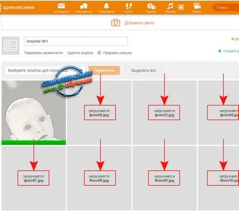Open Notifications bell icon
This screenshot has width=239, height=215.
106,6
